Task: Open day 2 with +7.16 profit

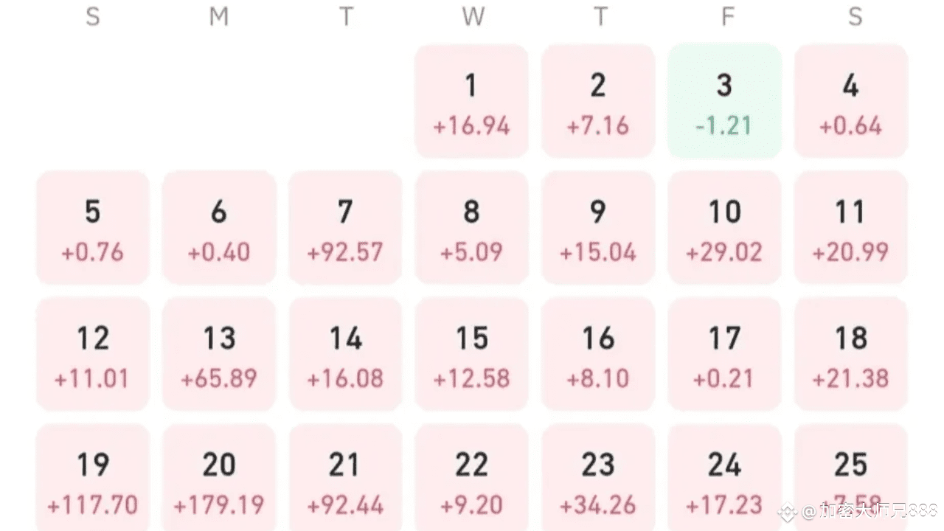Action: click(598, 101)
